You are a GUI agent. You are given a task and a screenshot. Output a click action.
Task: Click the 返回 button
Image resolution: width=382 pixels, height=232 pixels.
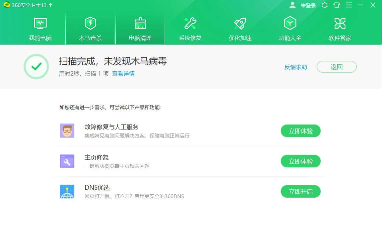click(337, 67)
